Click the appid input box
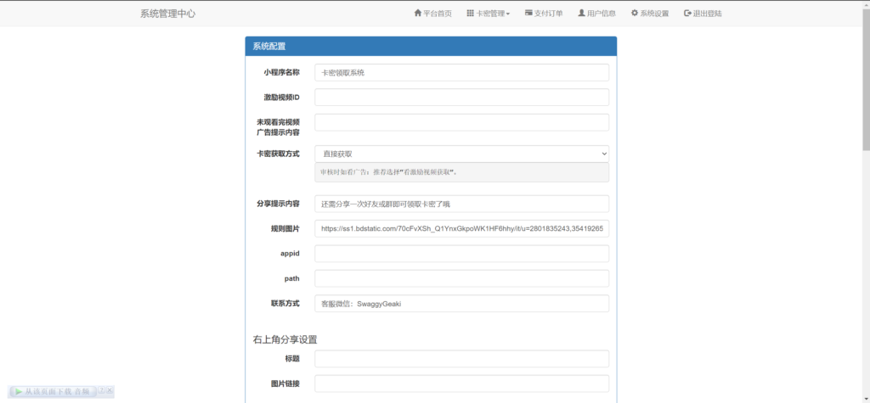Viewport: 870px width, 403px height. (x=461, y=254)
